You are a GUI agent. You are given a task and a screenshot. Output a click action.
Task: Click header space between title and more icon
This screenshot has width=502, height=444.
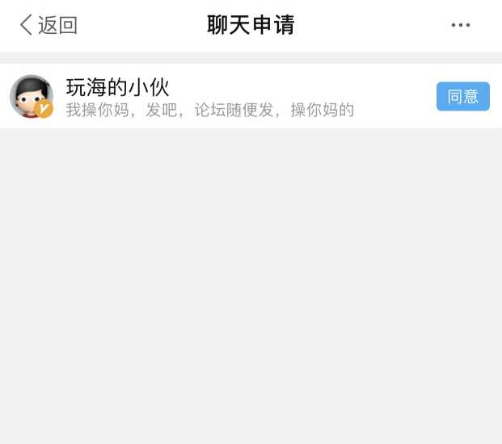click(x=373, y=25)
